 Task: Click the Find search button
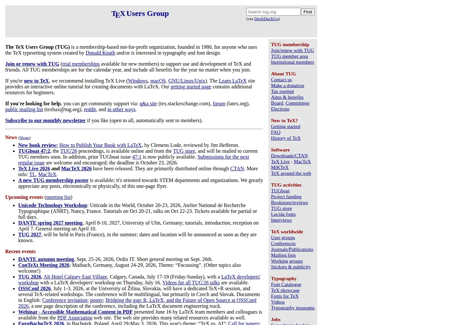(308, 12)
